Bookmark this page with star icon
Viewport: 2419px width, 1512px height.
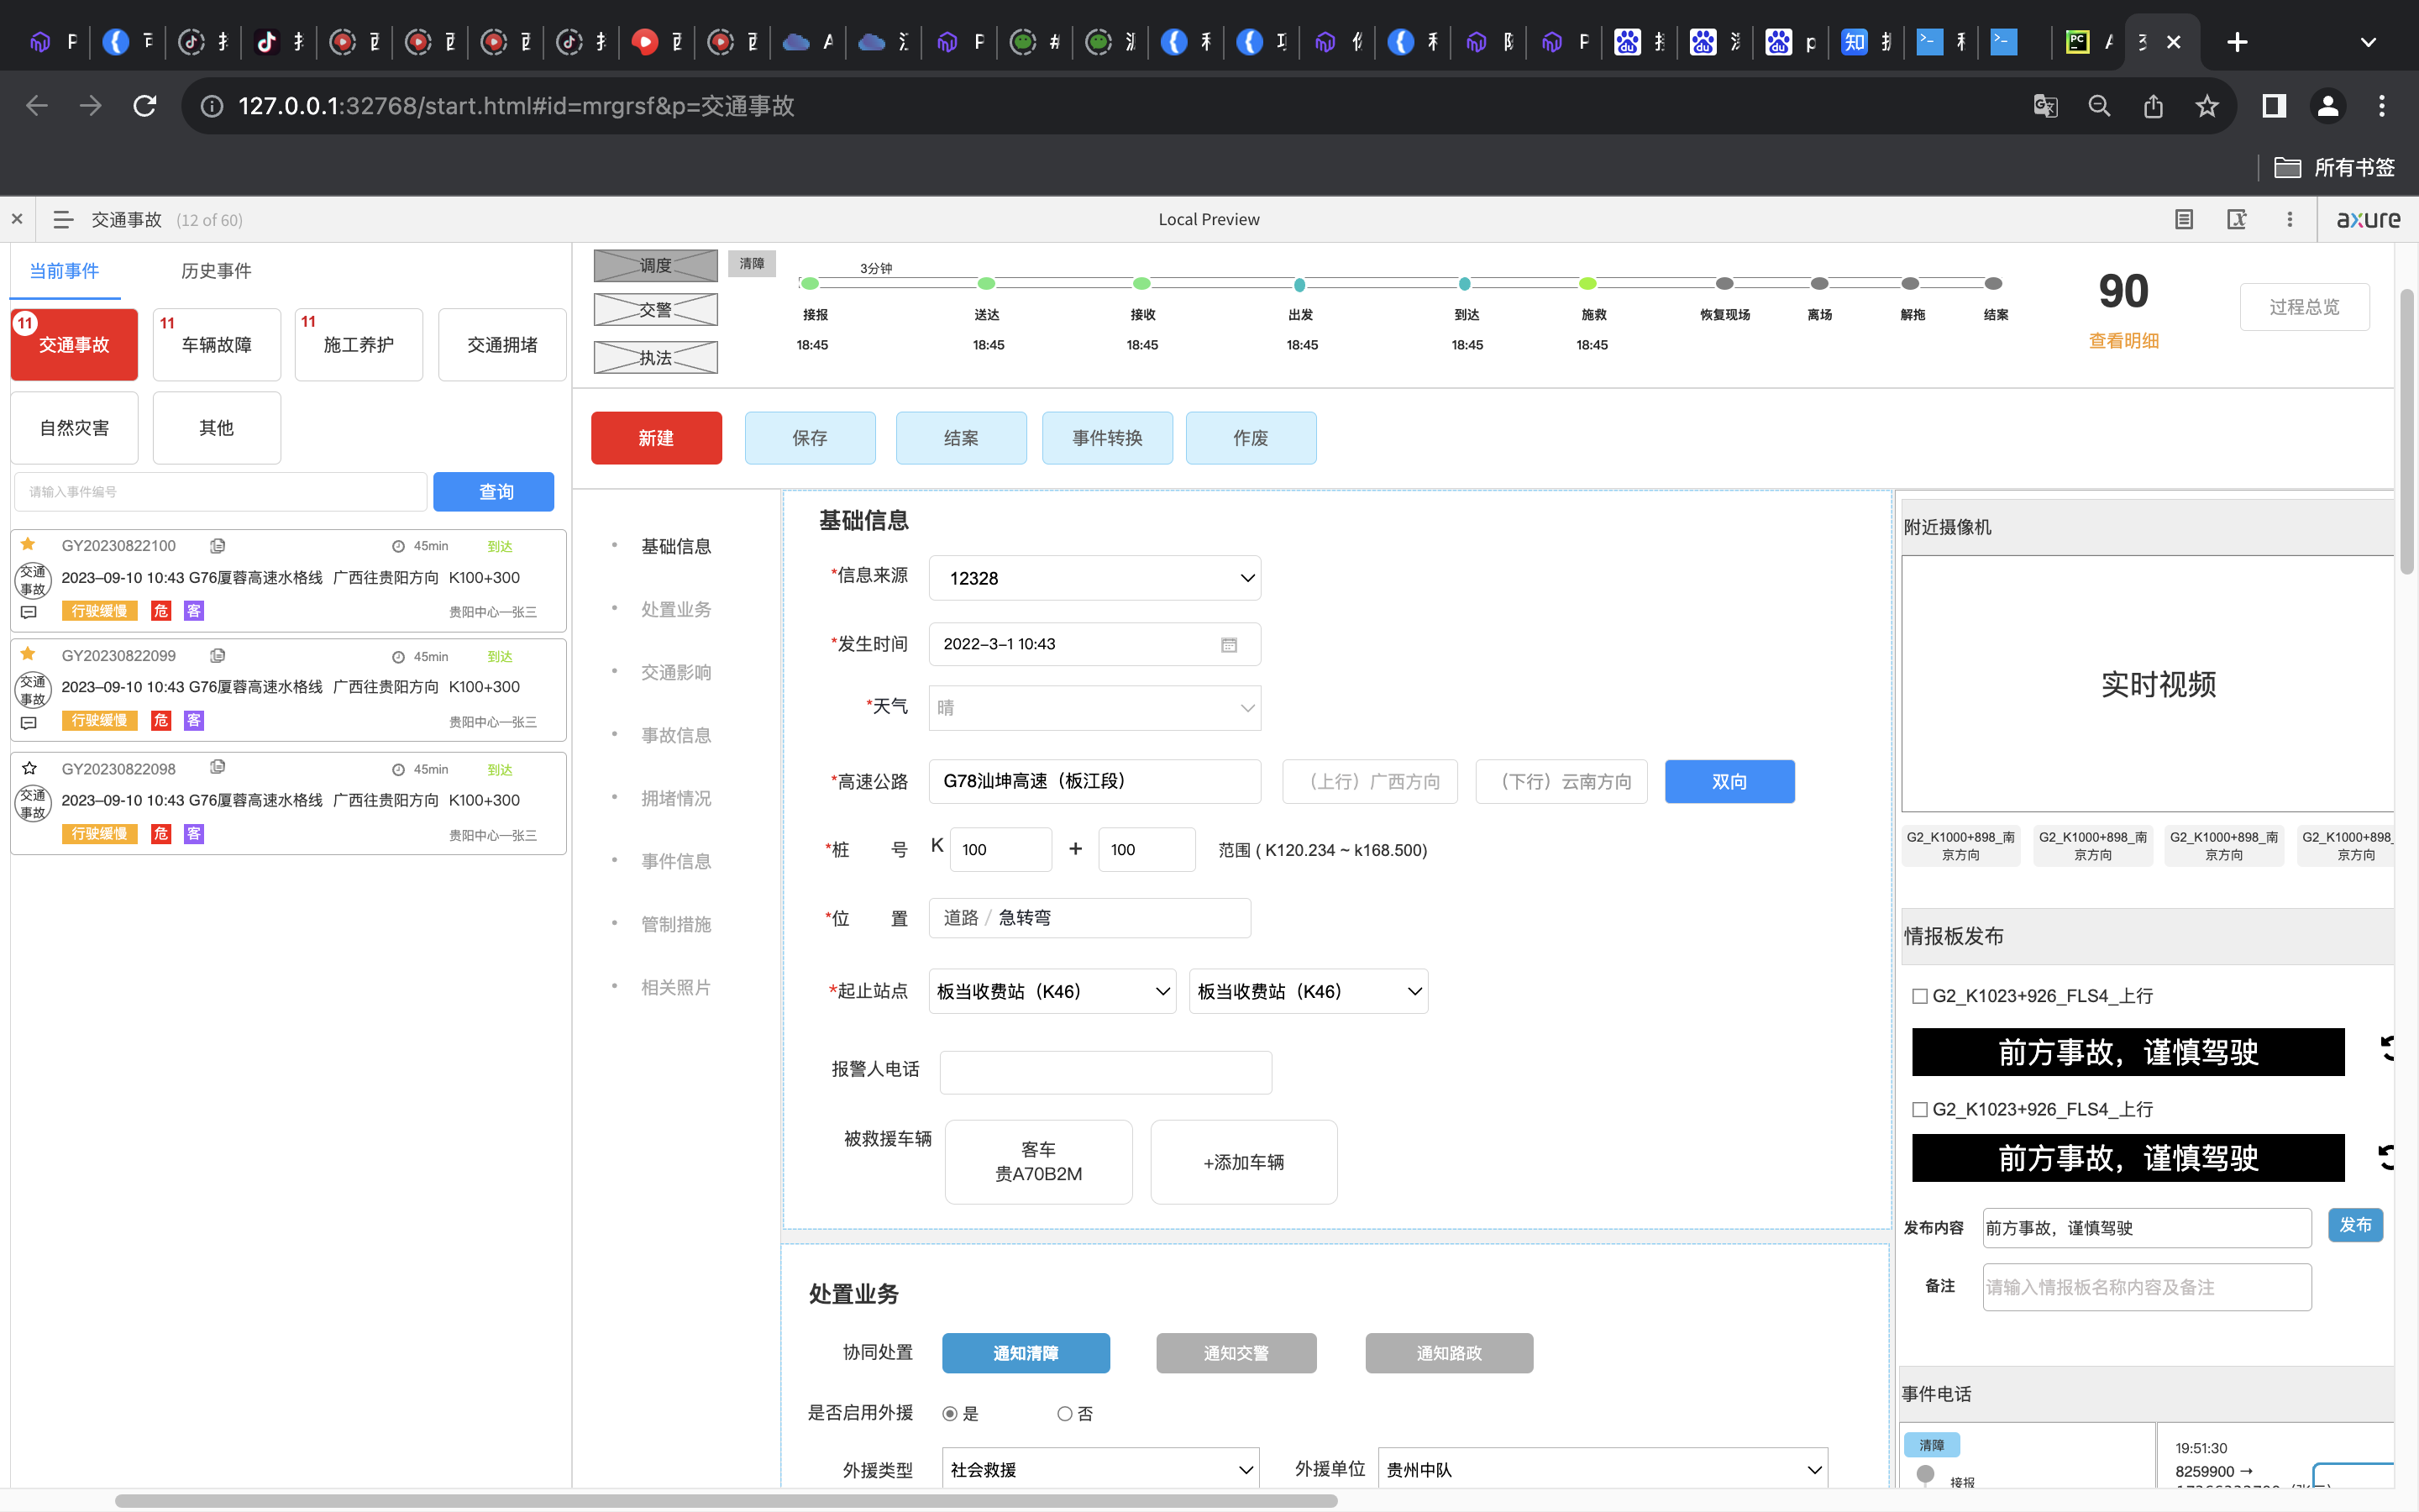click(2207, 106)
